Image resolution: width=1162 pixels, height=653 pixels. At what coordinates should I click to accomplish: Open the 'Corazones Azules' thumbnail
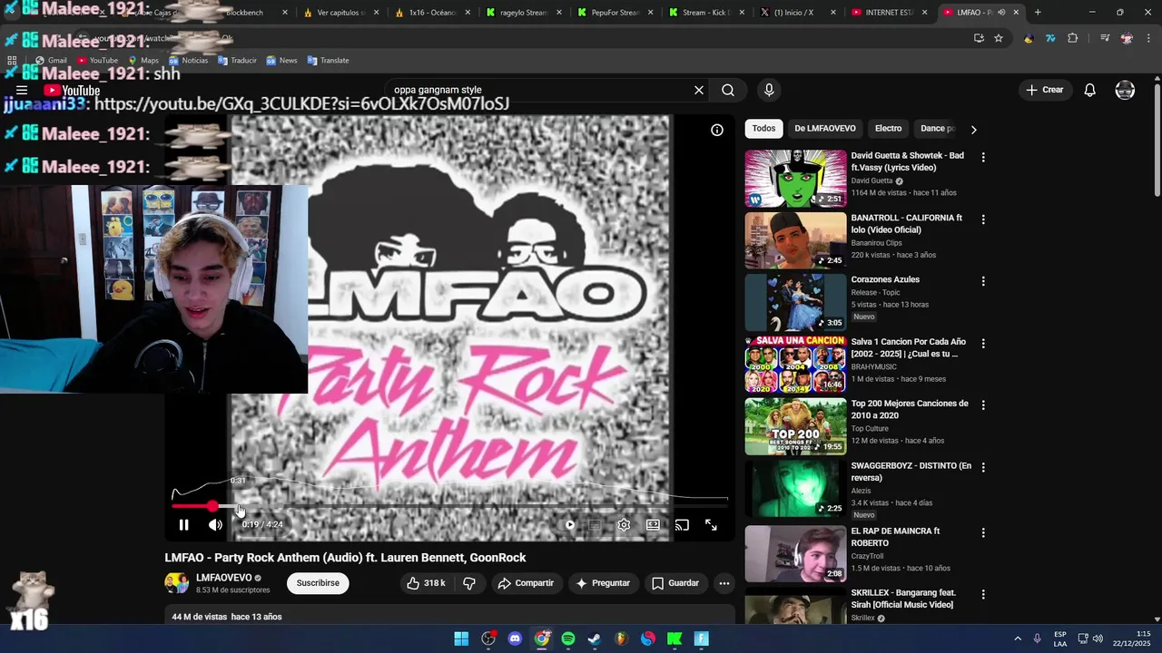click(795, 302)
